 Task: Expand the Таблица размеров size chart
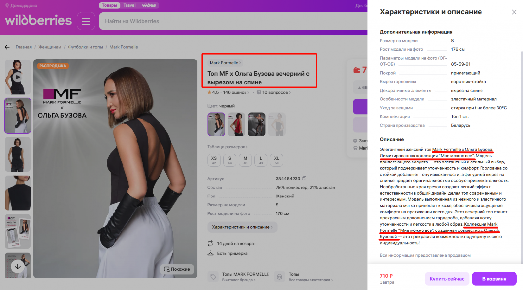[228, 147]
